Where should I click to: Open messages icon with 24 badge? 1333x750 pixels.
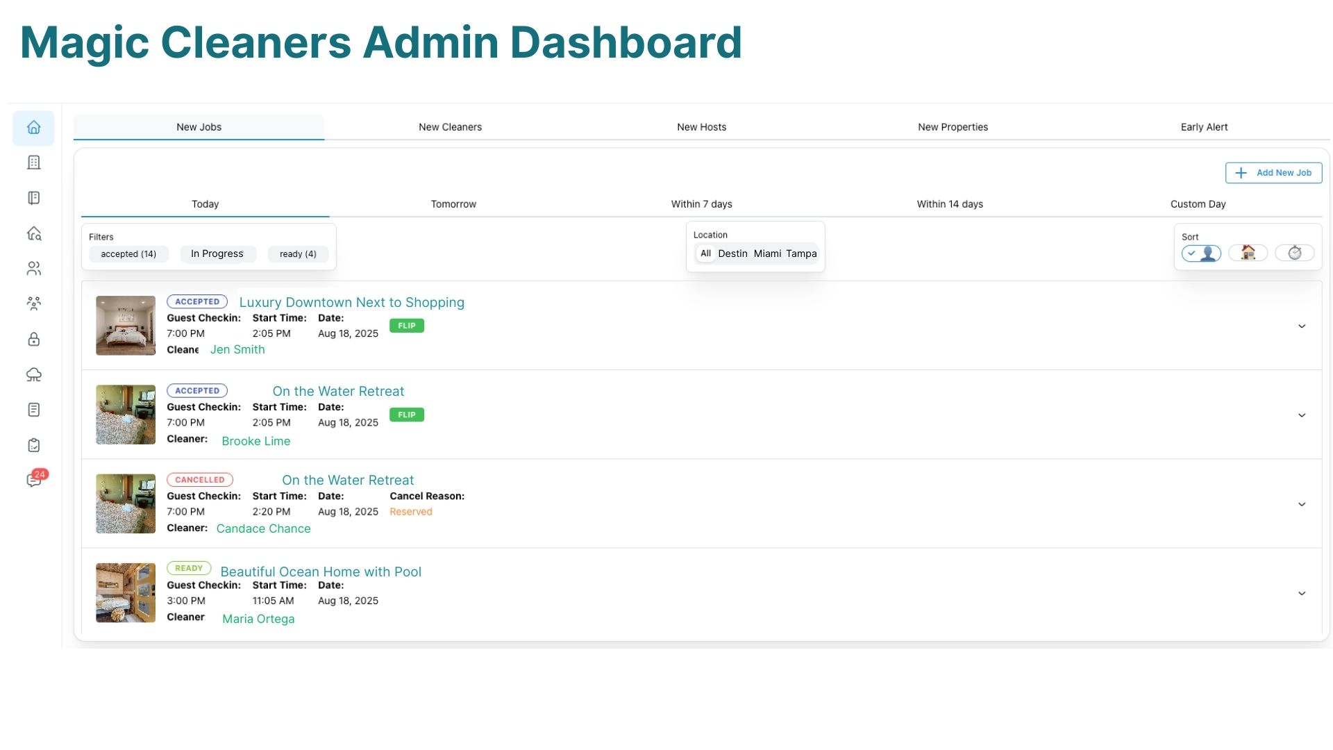click(x=33, y=480)
